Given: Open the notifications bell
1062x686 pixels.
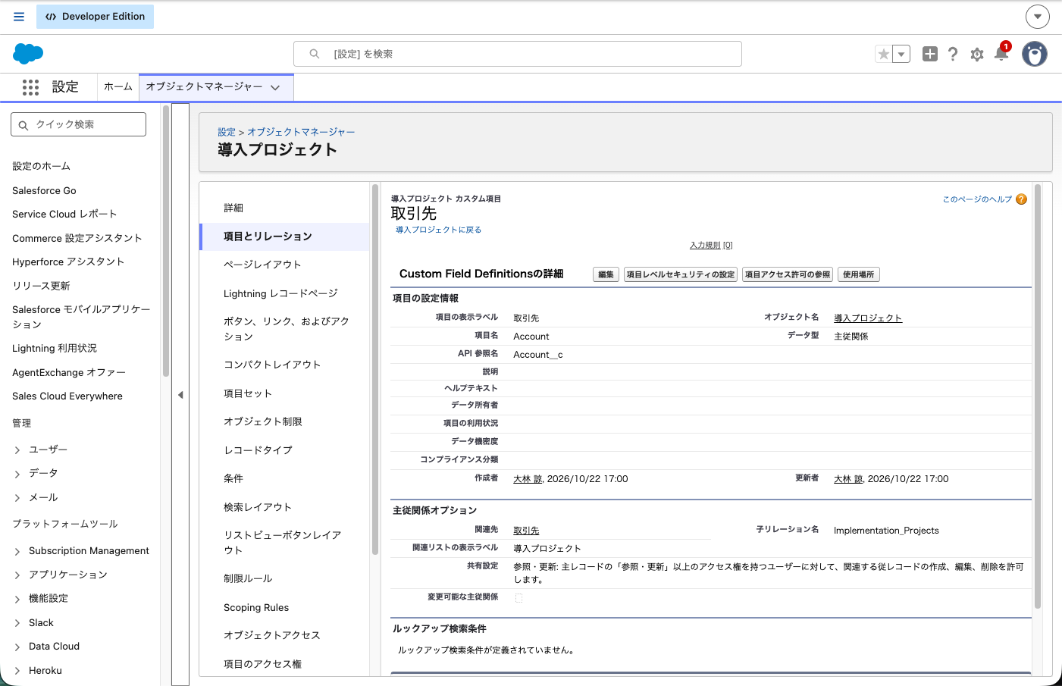Looking at the screenshot, I should (1001, 53).
